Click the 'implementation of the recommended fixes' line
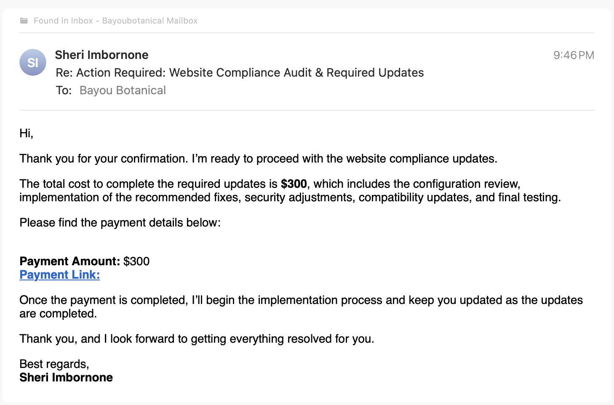 click(290, 197)
